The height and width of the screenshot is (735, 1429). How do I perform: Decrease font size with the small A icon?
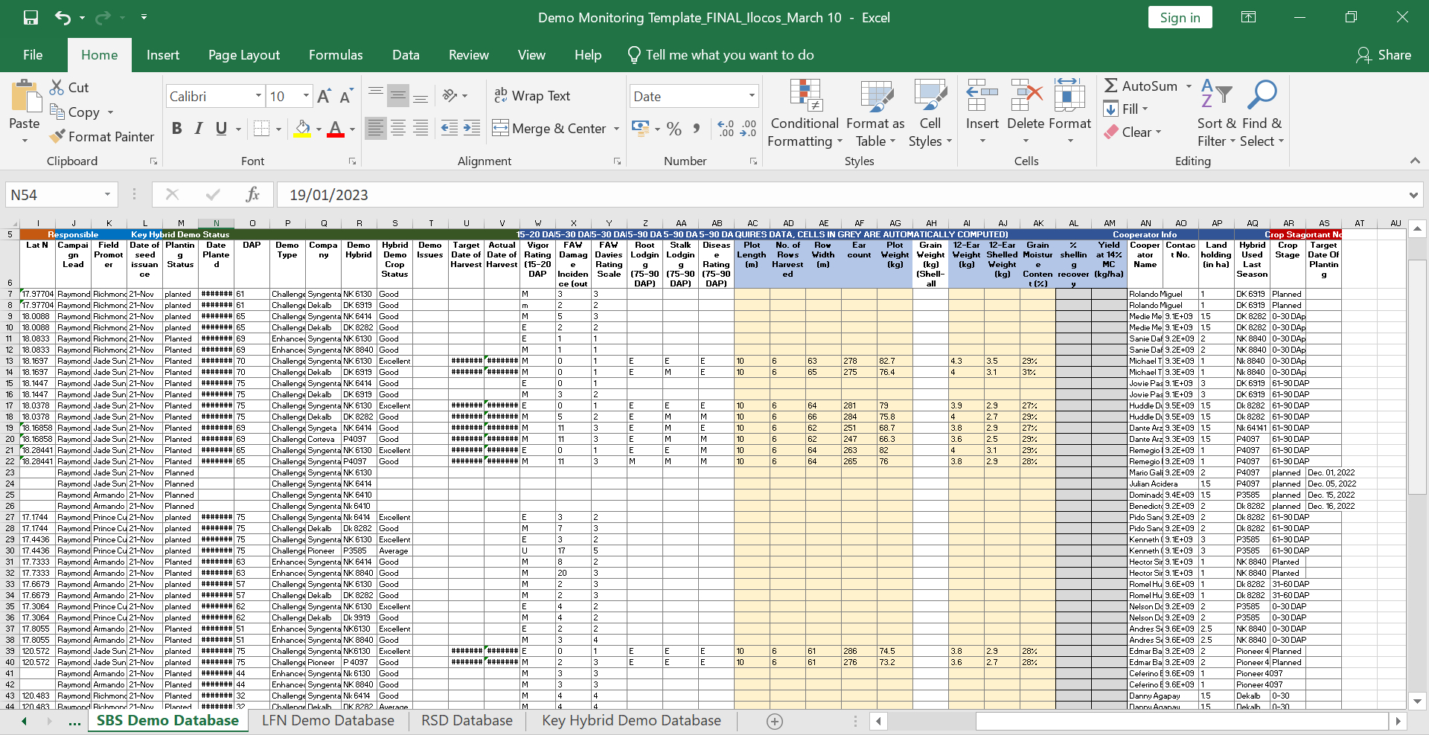pyautogui.click(x=346, y=96)
